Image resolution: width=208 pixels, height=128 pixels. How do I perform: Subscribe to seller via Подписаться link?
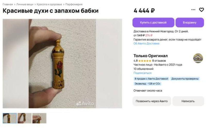click(x=142, y=73)
